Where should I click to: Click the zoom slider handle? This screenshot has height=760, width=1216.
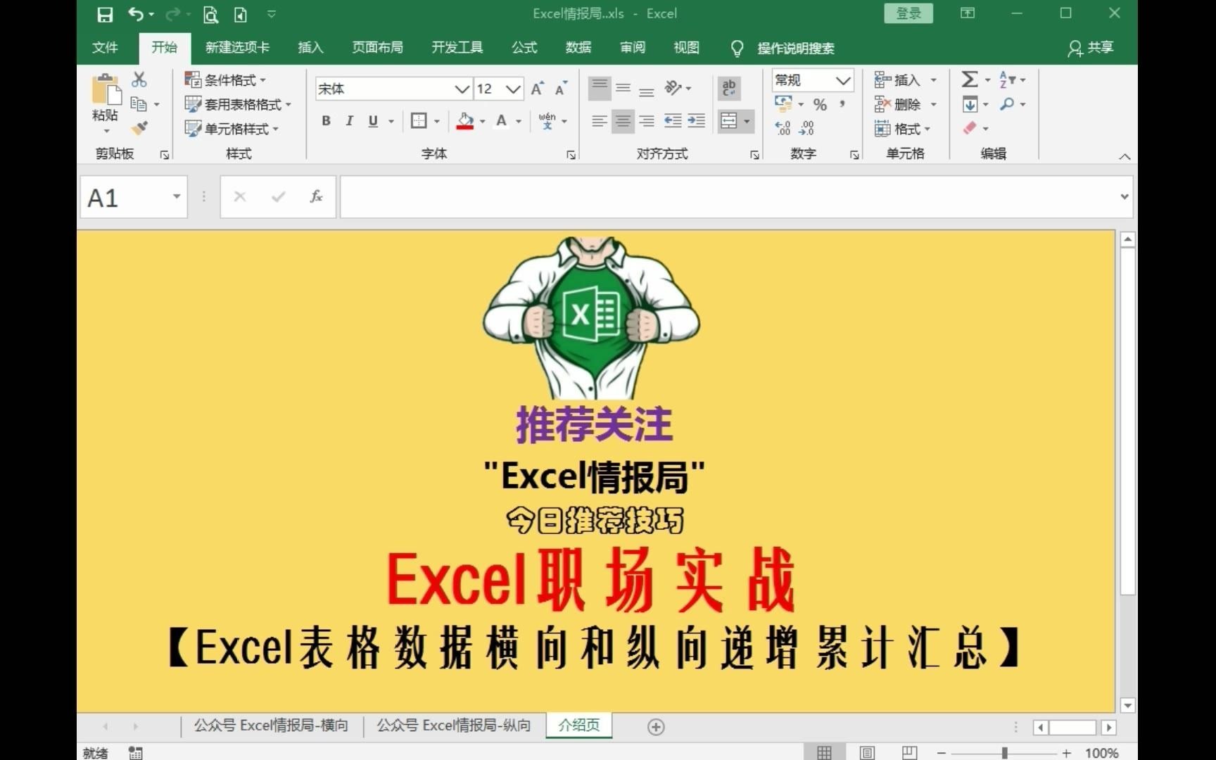click(x=1004, y=753)
